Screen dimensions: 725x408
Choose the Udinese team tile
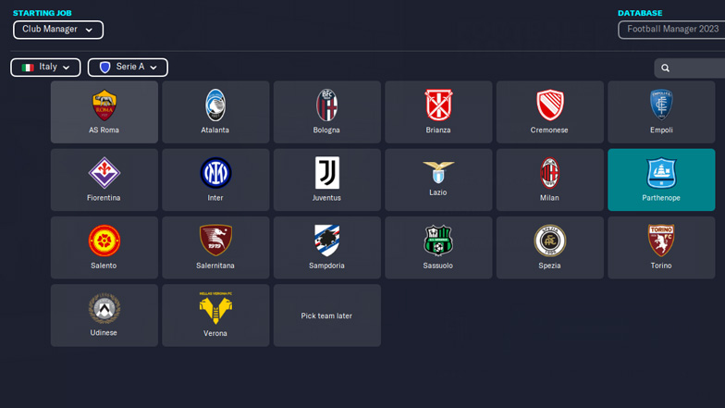(104, 315)
